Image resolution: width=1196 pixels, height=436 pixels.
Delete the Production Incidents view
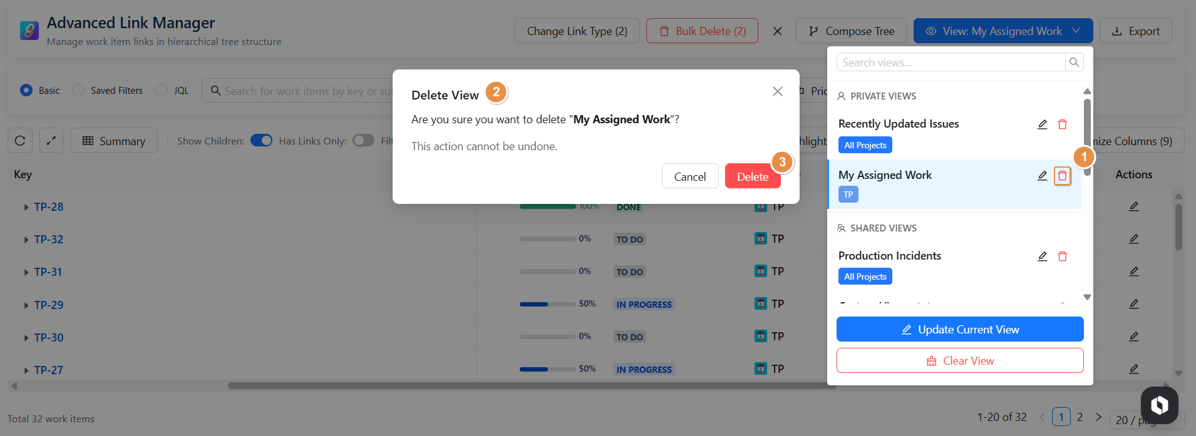[x=1063, y=256]
